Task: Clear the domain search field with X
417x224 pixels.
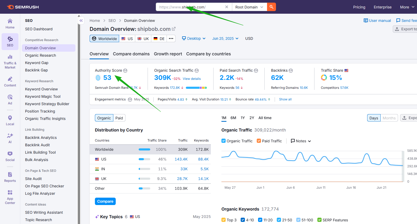Action: (226, 7)
